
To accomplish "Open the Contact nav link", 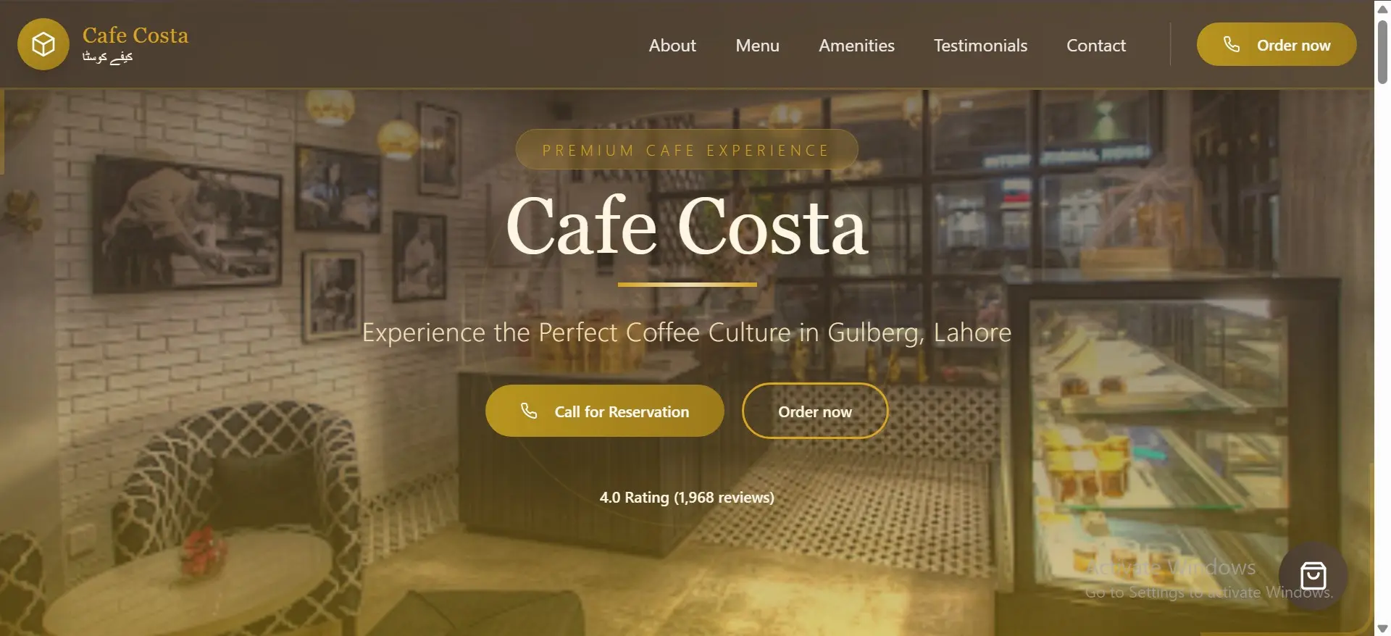I will [x=1096, y=45].
